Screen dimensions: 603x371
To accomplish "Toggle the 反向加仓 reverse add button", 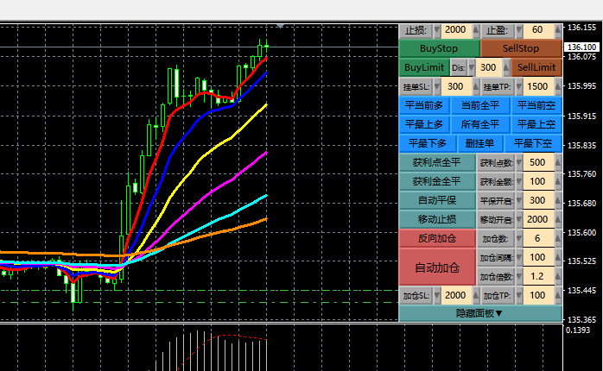I will (437, 238).
